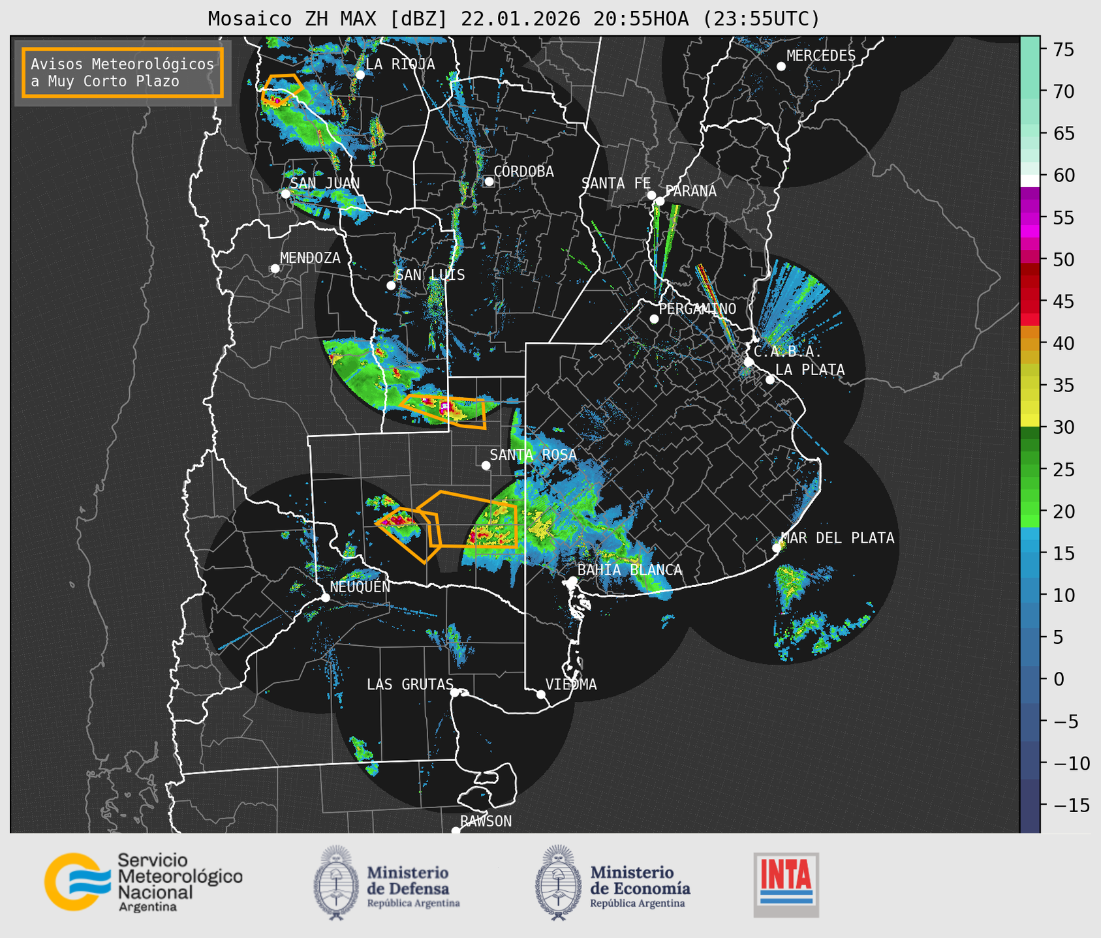Click the 60 dBZ white band on color scale
The image size is (1101, 938).
(x=1030, y=180)
